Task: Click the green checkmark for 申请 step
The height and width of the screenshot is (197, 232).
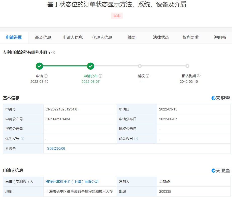Action: 39,66
